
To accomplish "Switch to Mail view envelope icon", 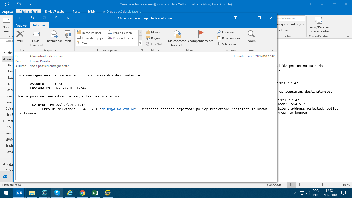I will click(5, 177).
